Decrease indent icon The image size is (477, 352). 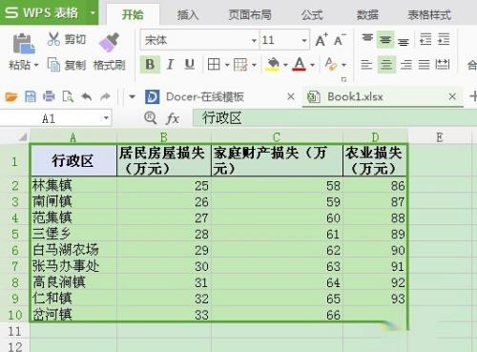pyautogui.click(x=425, y=39)
